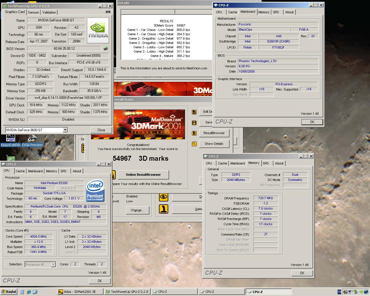Click the CAS# Latency 7.0 clocks value
Image resolution: width=370 pixels, height=296 pixels.
(x=266, y=208)
